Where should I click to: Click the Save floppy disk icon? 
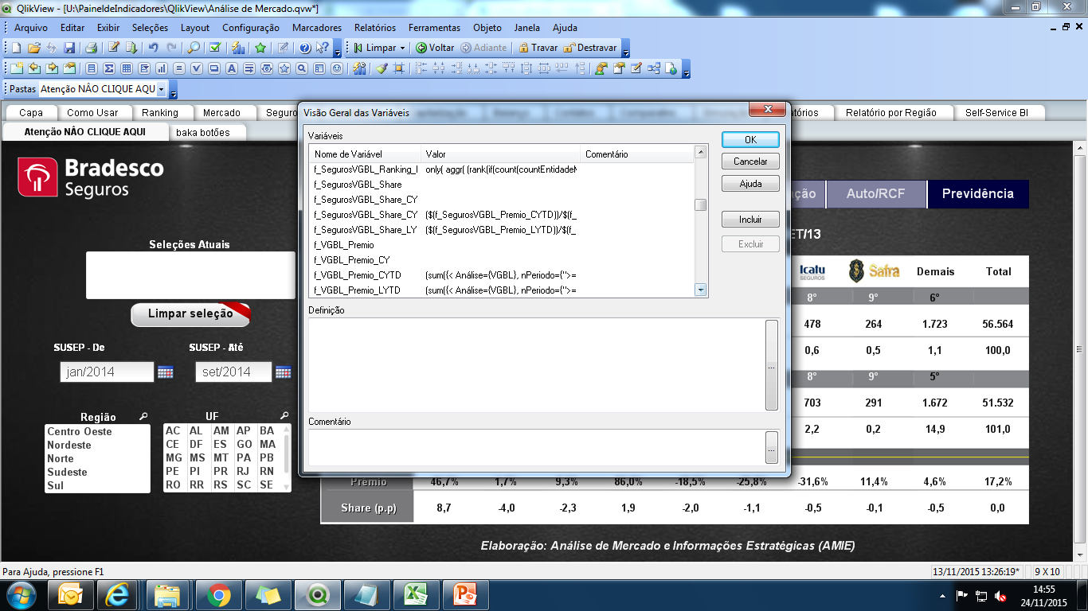(x=69, y=48)
